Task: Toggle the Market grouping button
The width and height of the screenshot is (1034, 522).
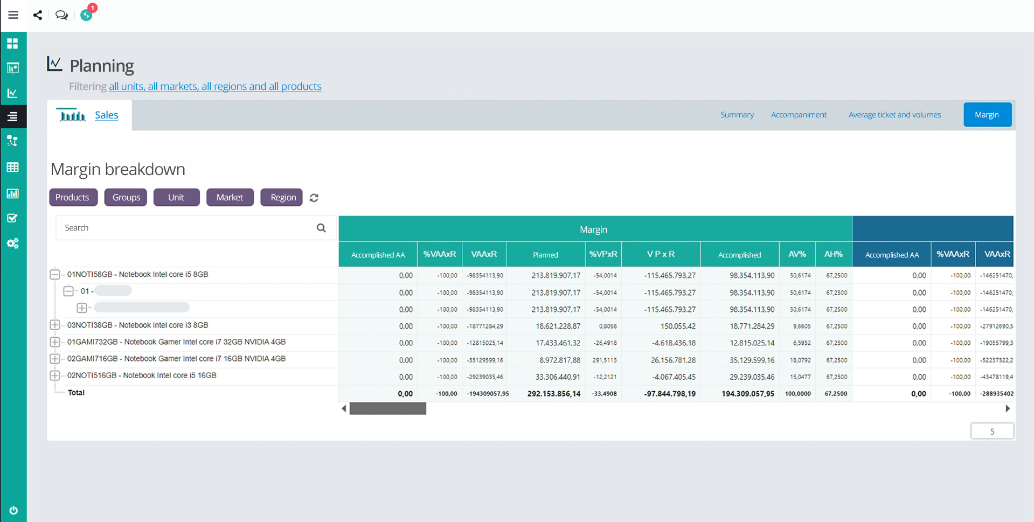Action: (230, 197)
